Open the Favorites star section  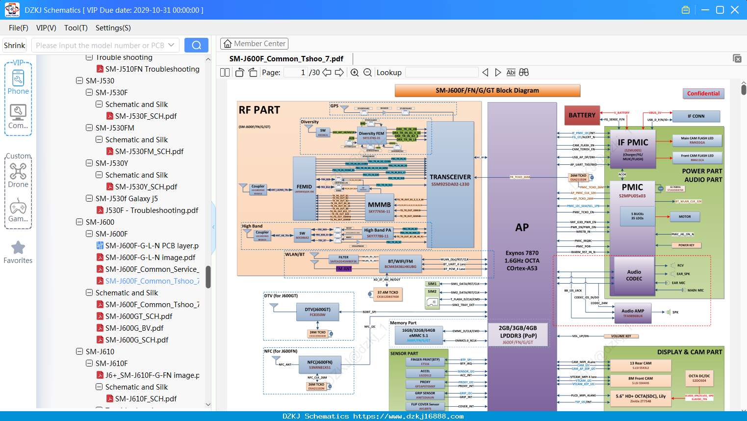coord(18,252)
